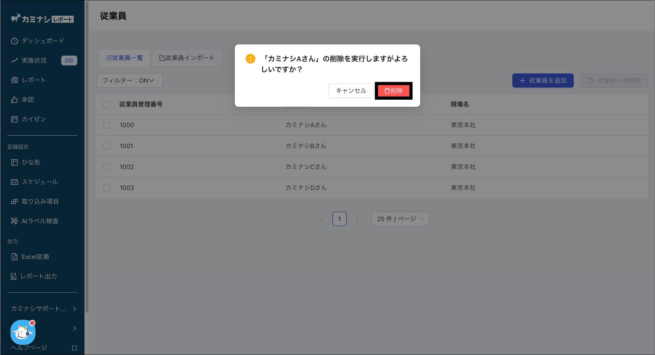Open the フィルター：ON dropdown

pyautogui.click(x=130, y=81)
